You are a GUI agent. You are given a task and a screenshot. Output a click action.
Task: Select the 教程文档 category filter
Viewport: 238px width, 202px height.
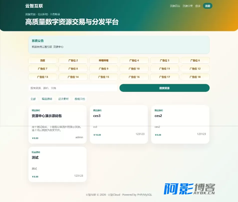click(x=80, y=99)
